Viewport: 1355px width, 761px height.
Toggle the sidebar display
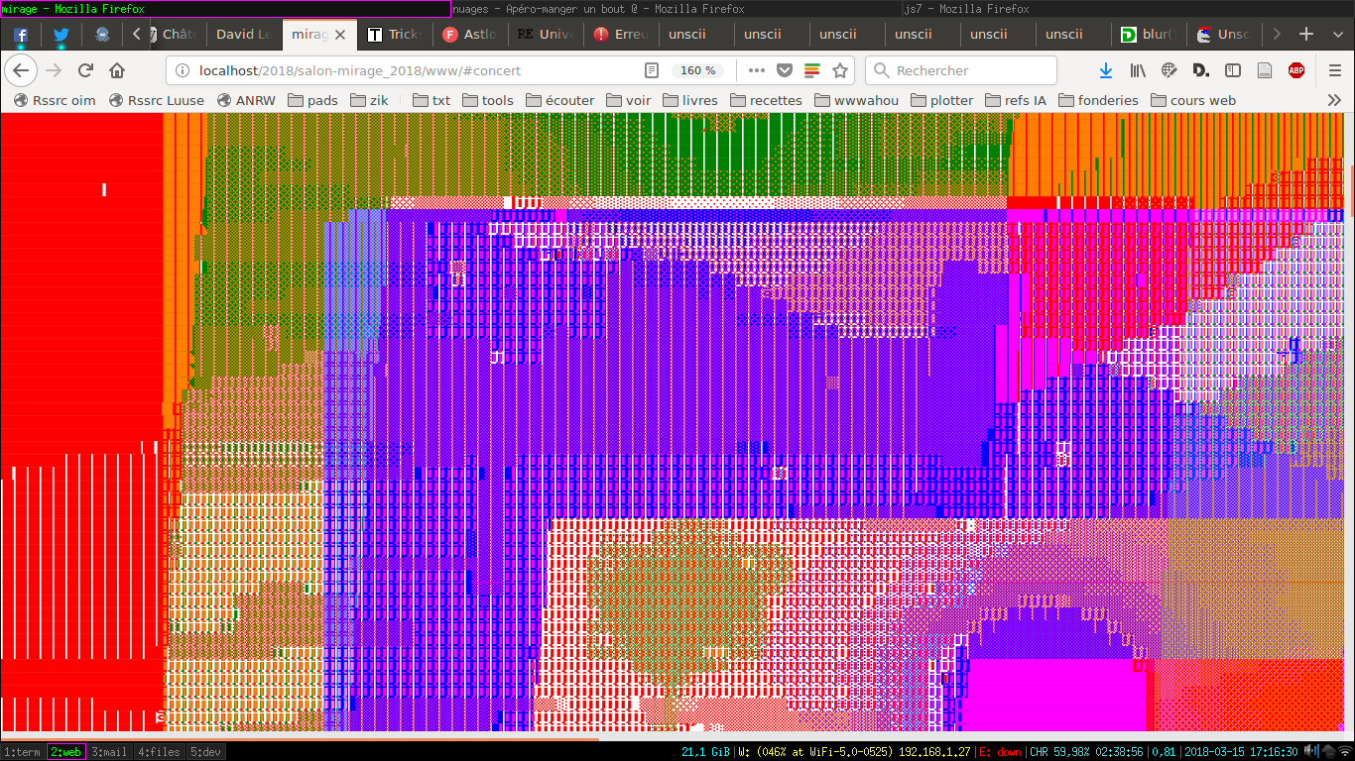tap(1232, 70)
